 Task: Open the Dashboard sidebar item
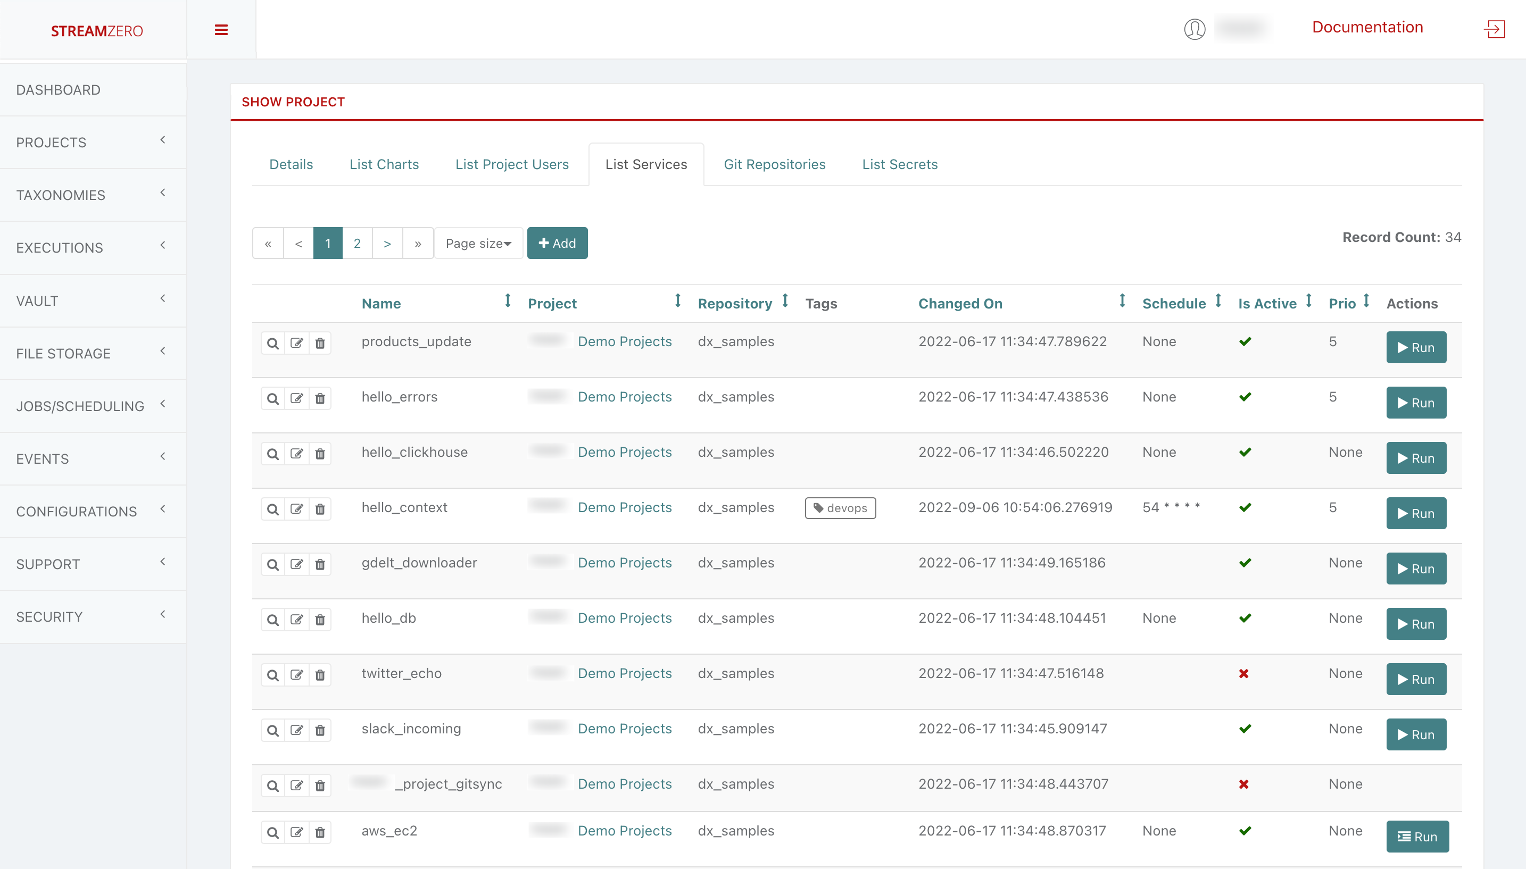click(93, 89)
